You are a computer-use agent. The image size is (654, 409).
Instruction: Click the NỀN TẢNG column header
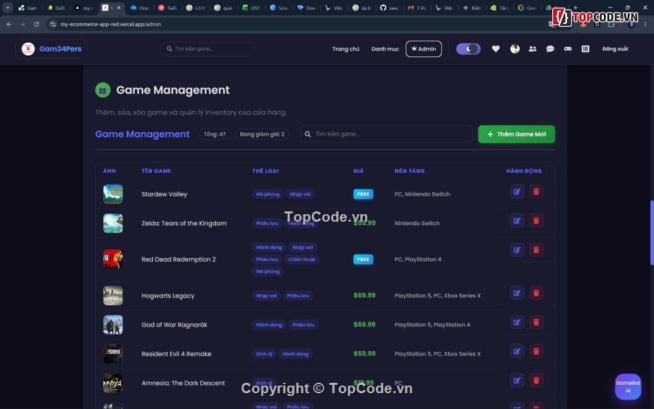point(409,171)
